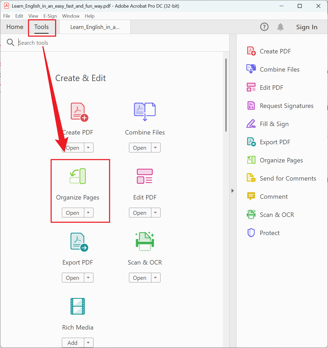Screen dimensions: 328x348
Task: Open the Help question mark icon
Action: (x=264, y=27)
